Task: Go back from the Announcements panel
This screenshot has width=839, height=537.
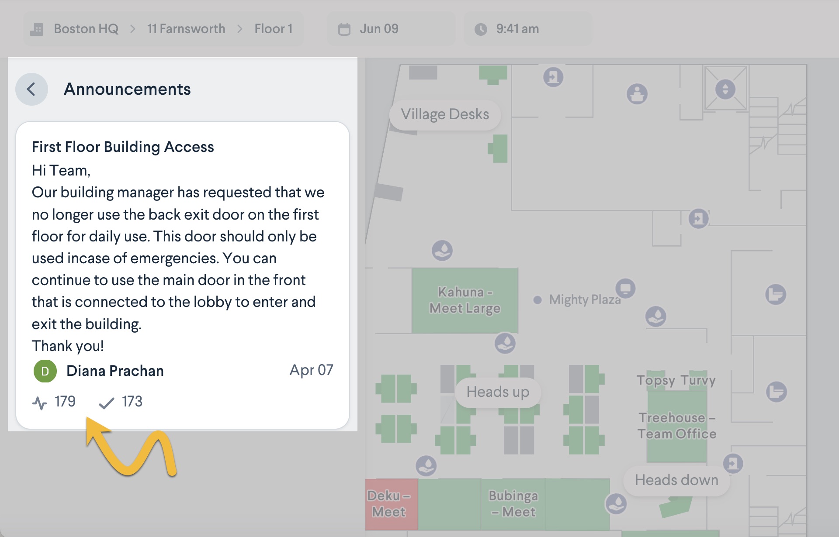Action: [31, 89]
